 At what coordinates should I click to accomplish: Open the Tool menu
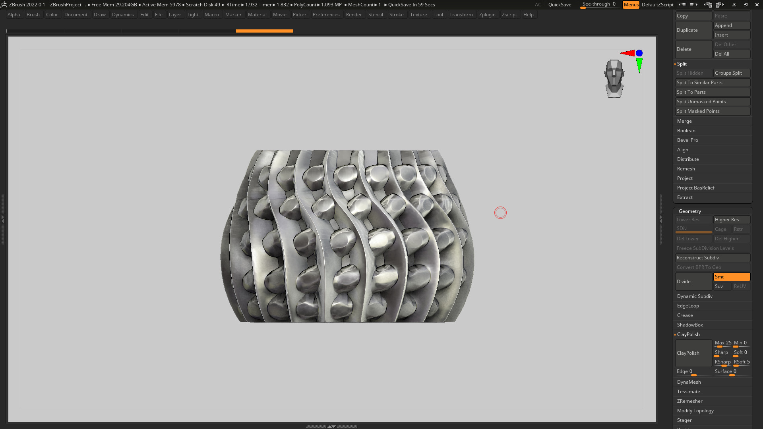438,15
